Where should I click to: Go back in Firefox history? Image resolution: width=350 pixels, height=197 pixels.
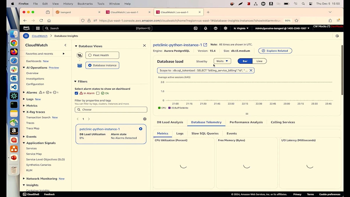pos(25,20)
